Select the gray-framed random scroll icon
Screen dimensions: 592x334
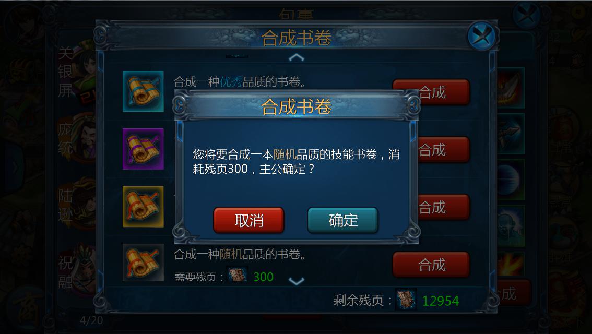point(143,263)
